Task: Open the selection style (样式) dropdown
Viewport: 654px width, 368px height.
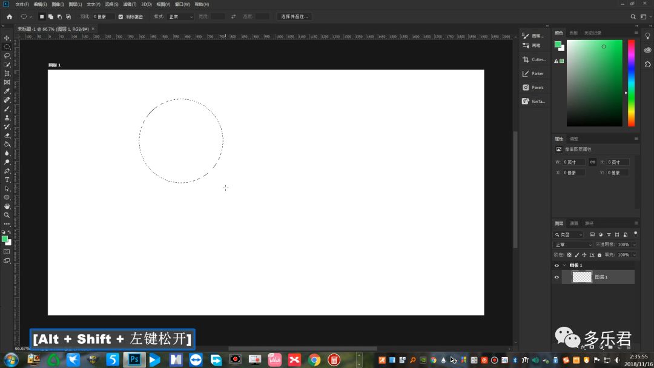Action: point(180,16)
